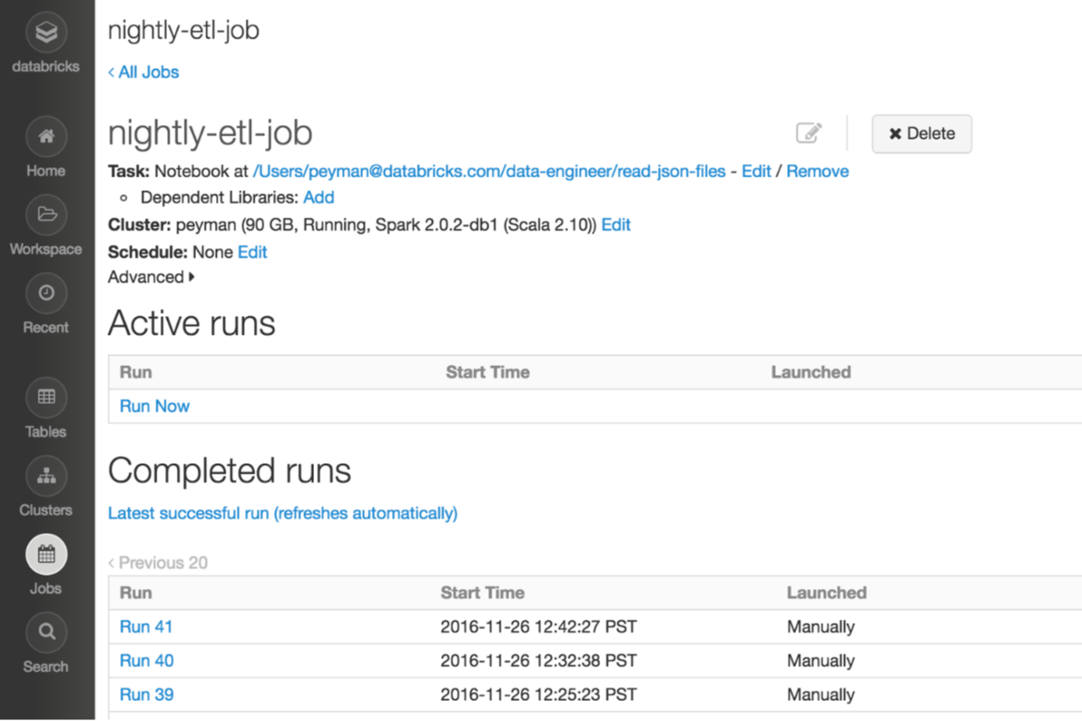Edit the notebook task

[756, 171]
